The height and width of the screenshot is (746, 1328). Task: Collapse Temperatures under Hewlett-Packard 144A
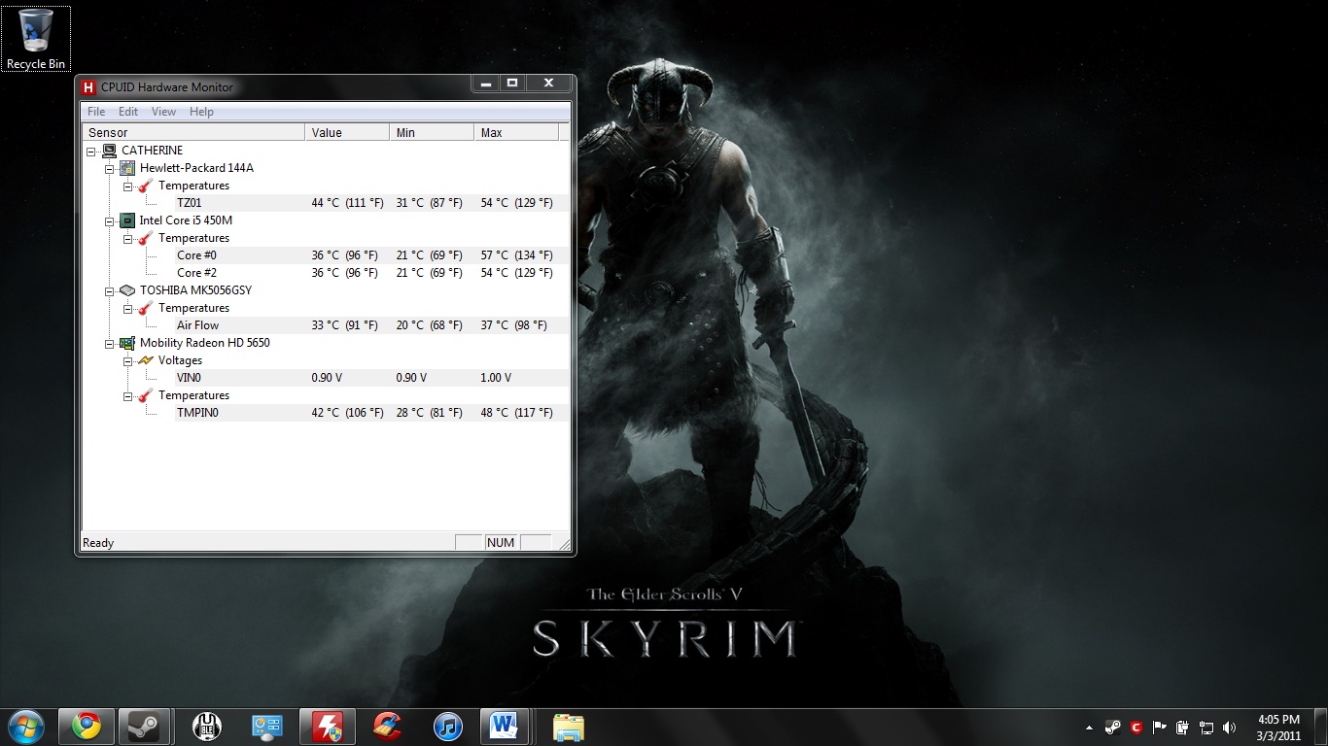128,186
